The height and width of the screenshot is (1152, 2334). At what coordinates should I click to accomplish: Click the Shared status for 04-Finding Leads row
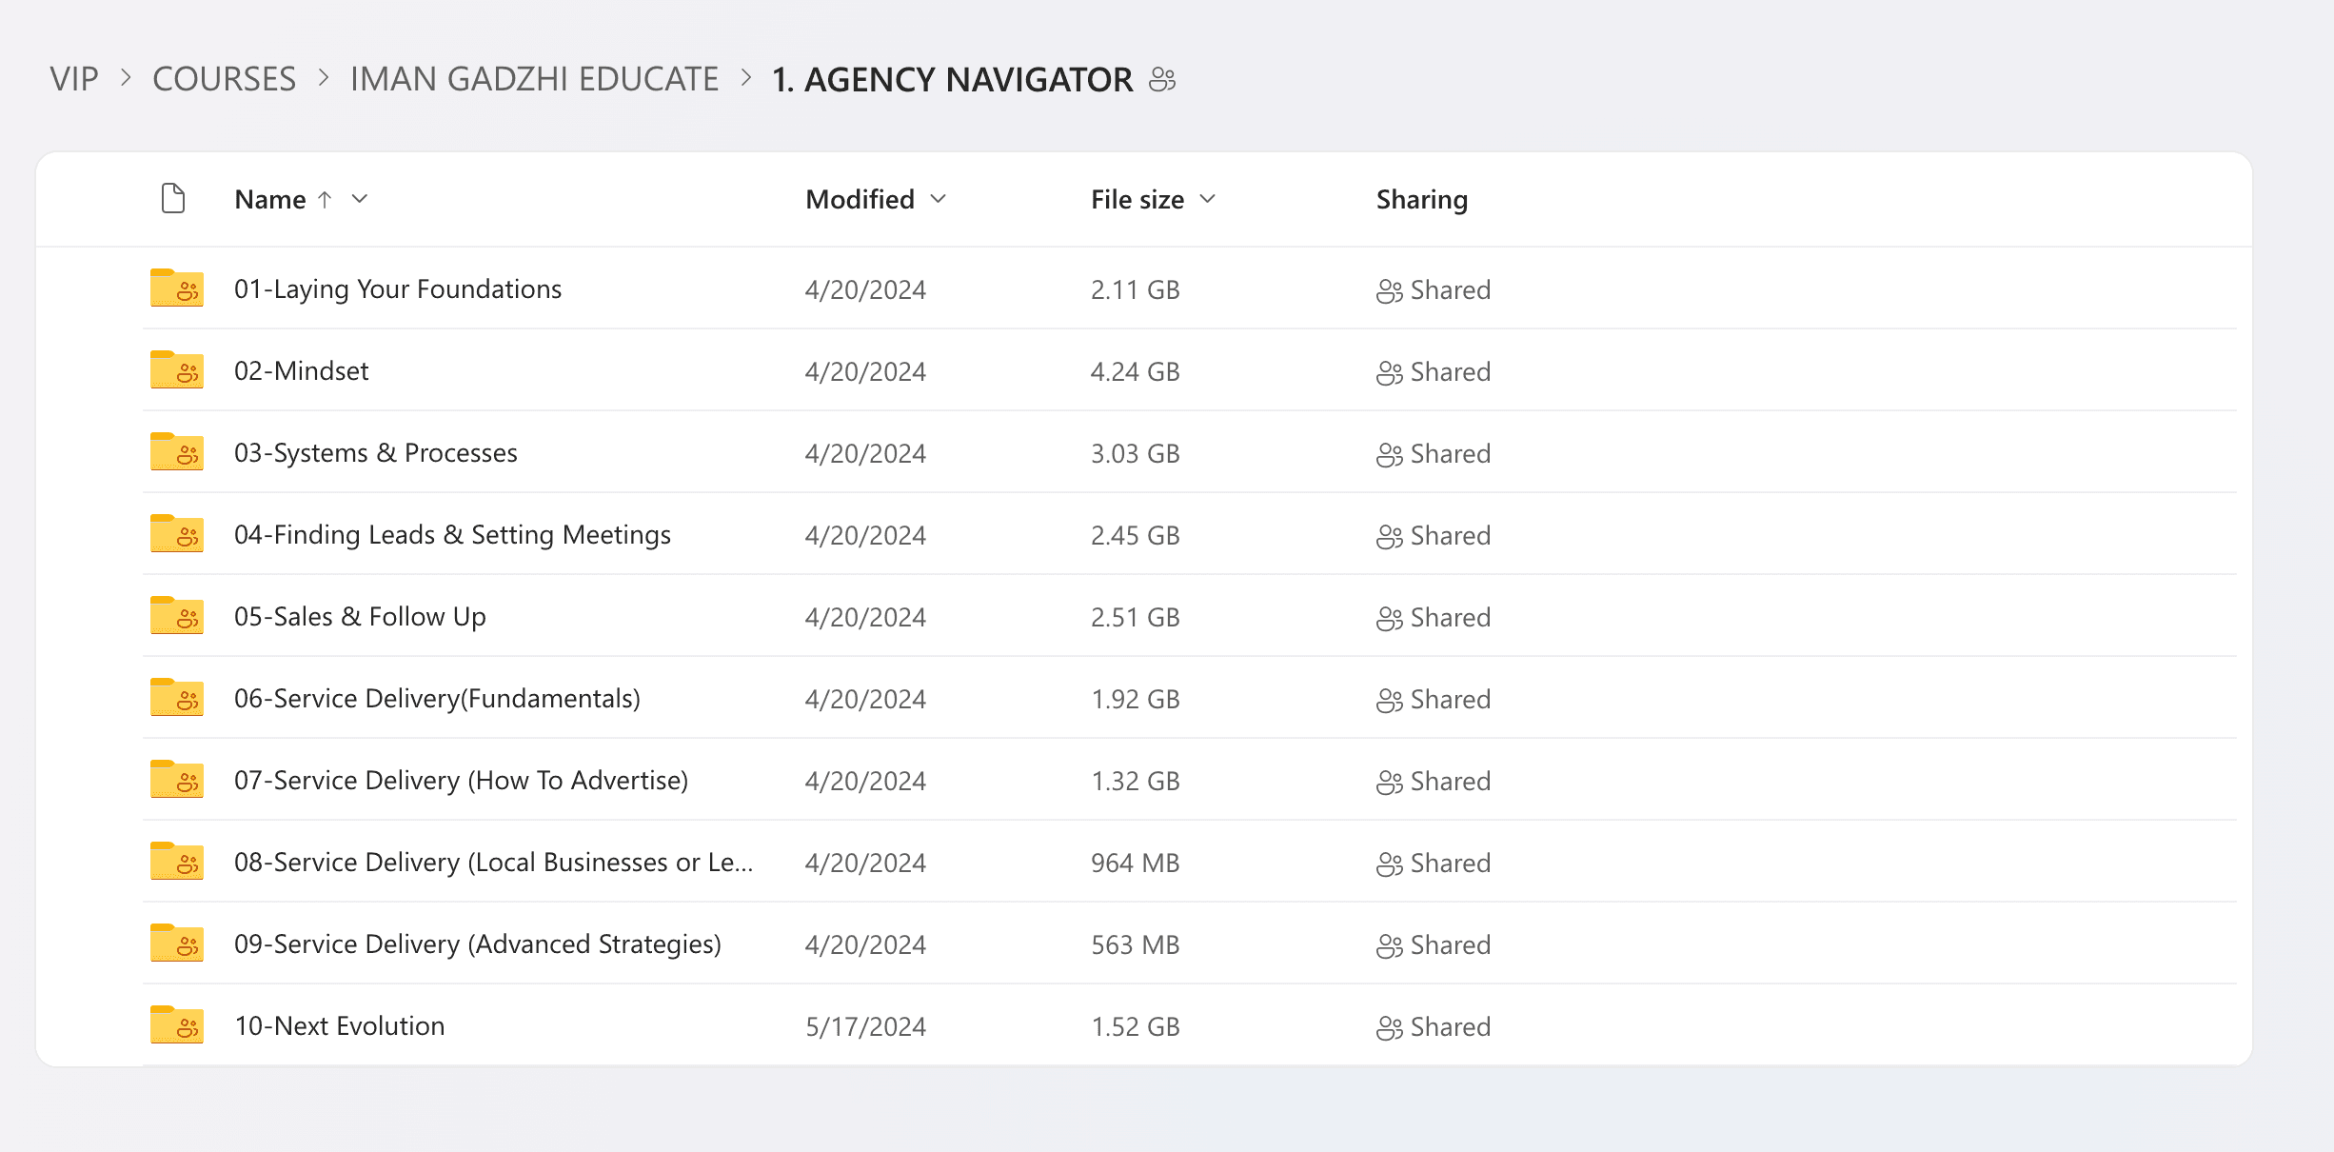(1434, 535)
